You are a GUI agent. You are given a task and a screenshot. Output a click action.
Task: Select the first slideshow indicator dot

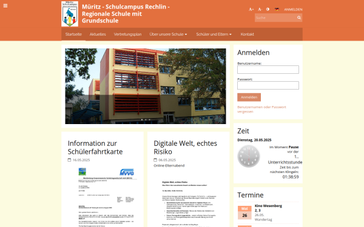[x=142, y=120]
